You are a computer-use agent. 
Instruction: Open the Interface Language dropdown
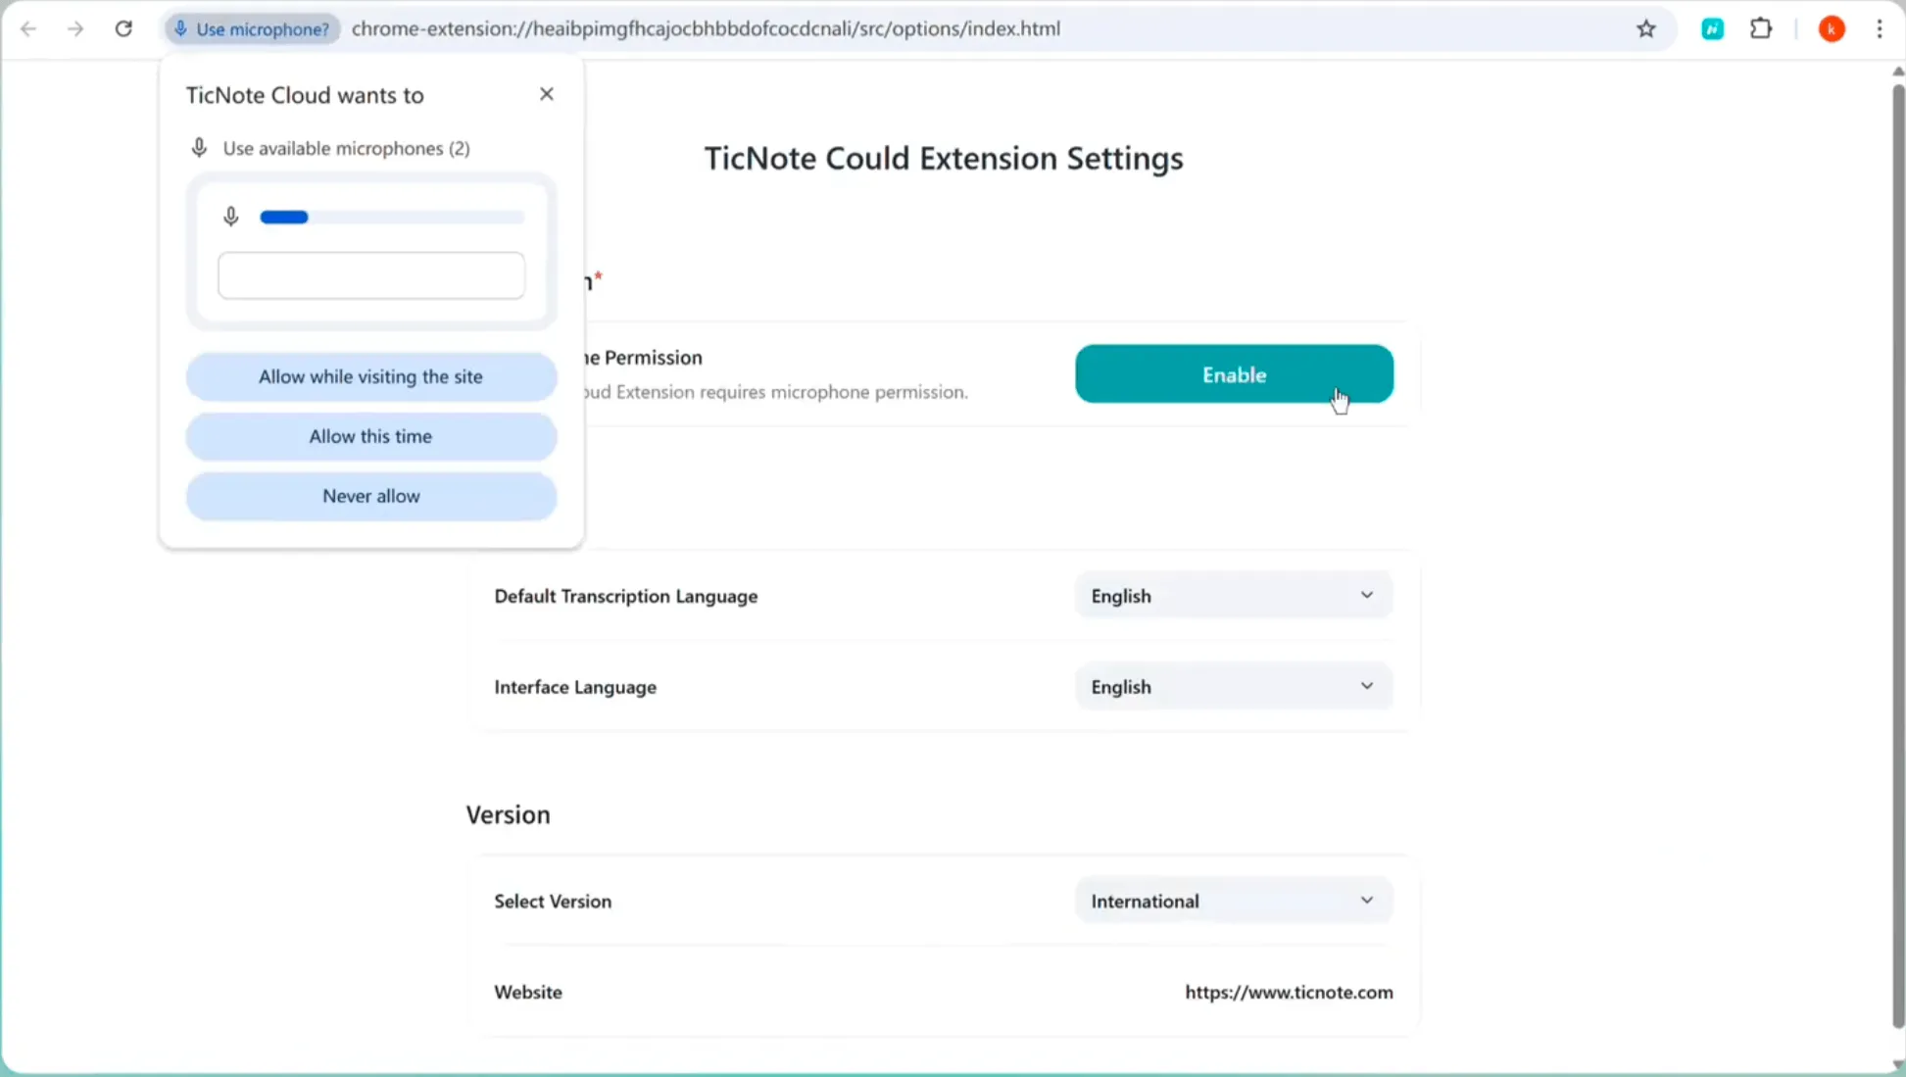click(x=1233, y=686)
